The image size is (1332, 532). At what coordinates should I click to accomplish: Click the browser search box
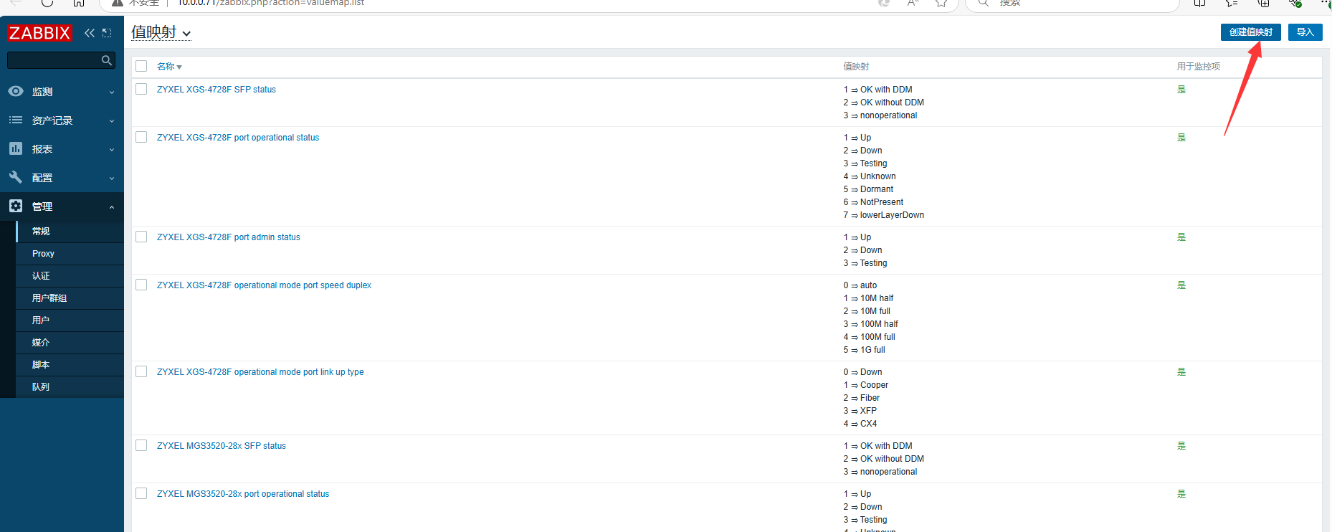[x=1072, y=3]
